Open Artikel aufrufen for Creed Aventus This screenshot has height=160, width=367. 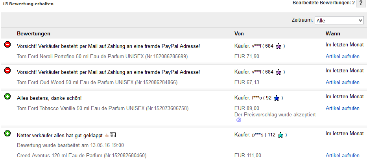pyautogui.click(x=343, y=156)
